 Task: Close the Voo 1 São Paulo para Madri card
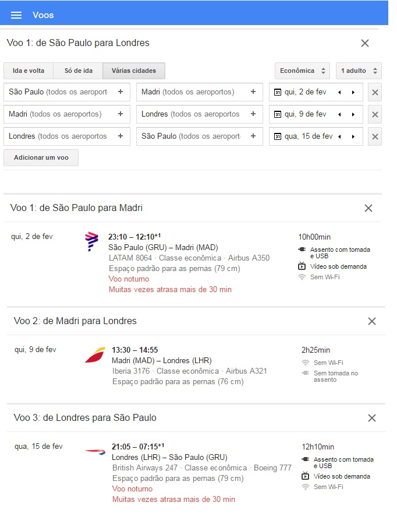coord(368,208)
